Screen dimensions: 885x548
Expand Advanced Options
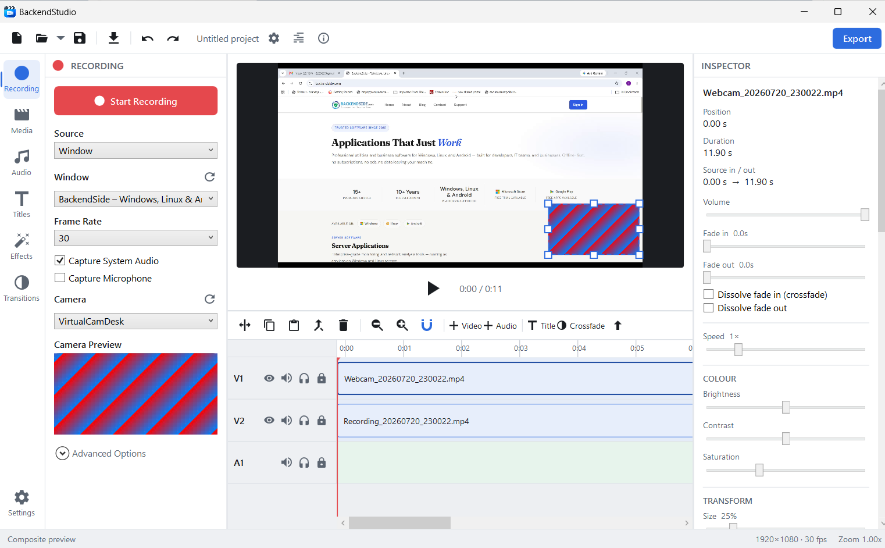101,453
